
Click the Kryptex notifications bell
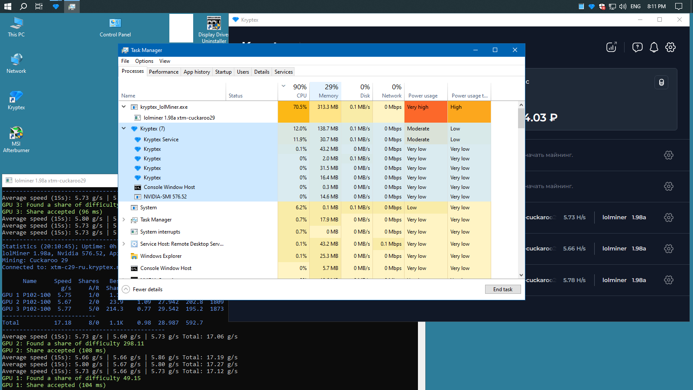[x=654, y=47]
